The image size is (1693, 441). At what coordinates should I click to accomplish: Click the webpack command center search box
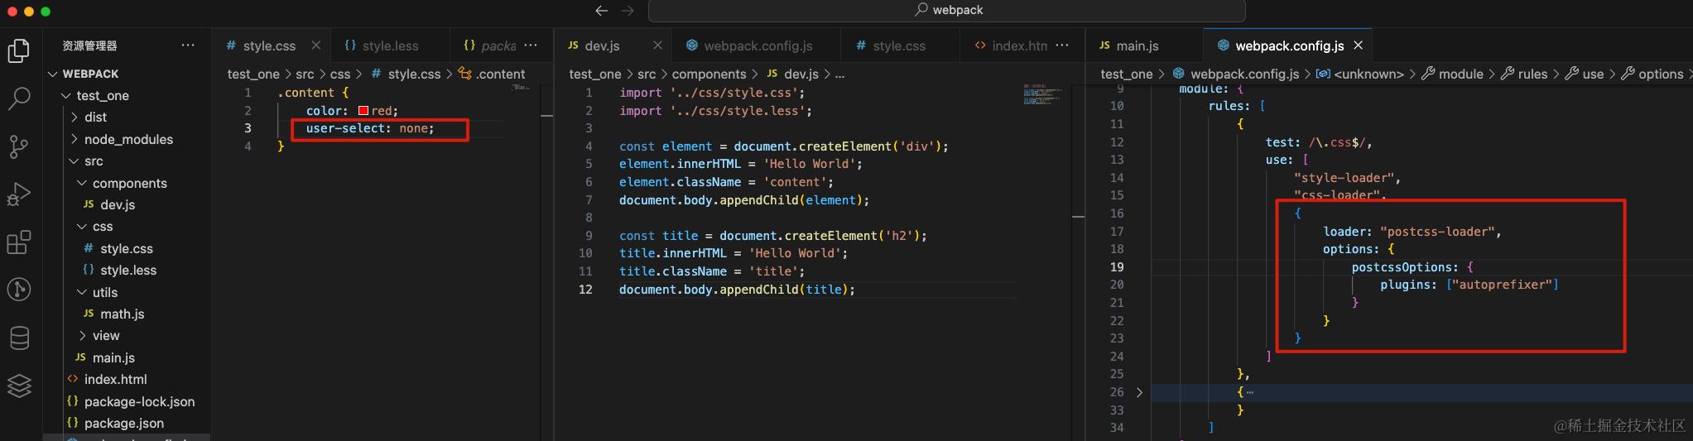point(947,11)
